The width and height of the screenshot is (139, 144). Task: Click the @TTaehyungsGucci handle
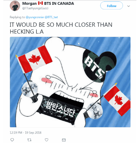coord(35,8)
